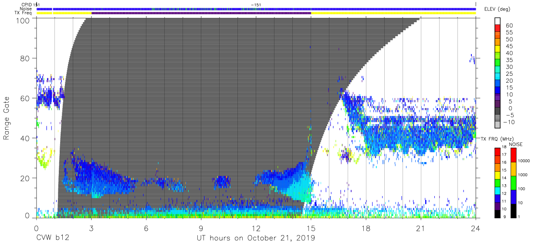Click the '15' tick on the UT hours axis
This screenshot has height=247, width=535.
click(311, 228)
